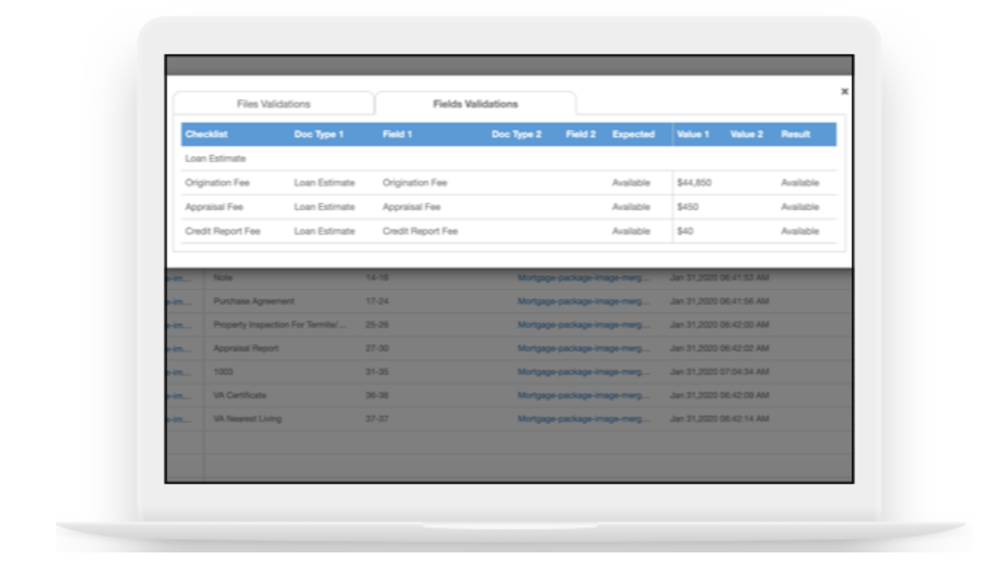This screenshot has width=998, height=561.
Task: Select the Appraisal Report document row
Action: (x=509, y=348)
